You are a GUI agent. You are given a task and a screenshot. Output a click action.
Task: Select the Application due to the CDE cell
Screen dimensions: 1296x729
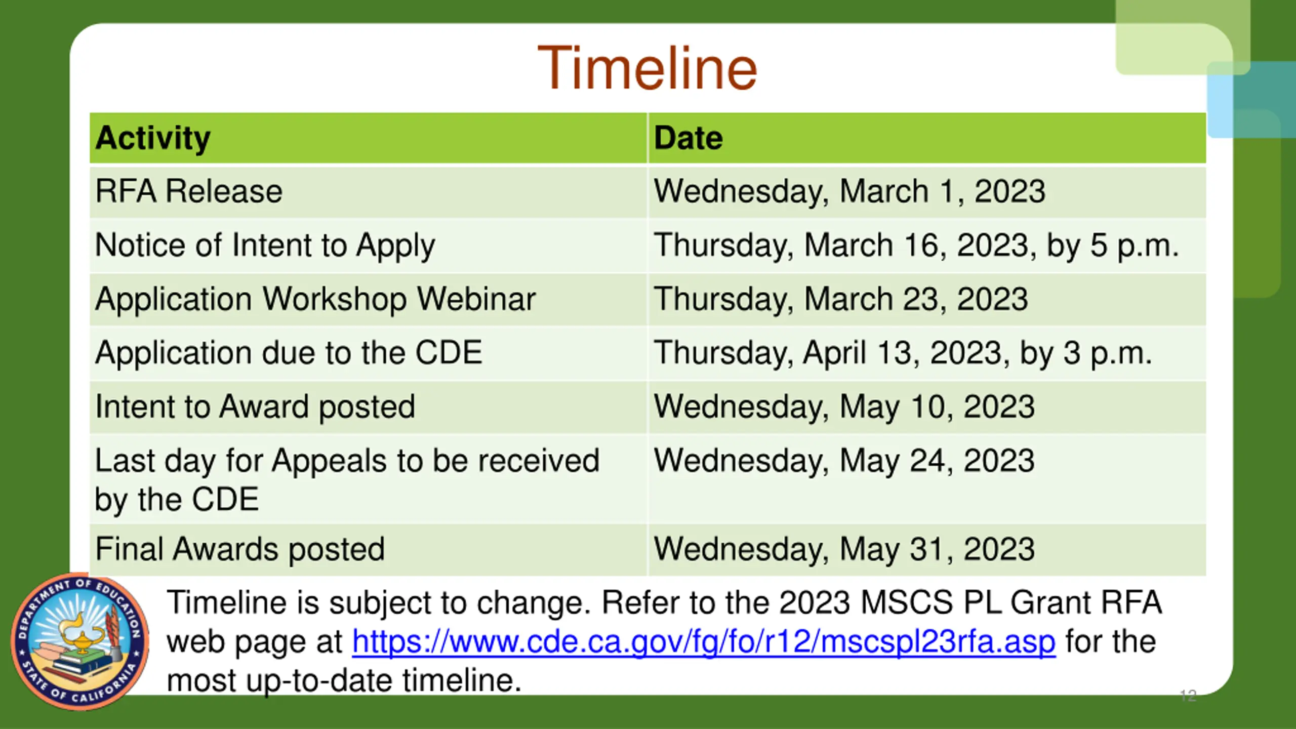tap(289, 353)
